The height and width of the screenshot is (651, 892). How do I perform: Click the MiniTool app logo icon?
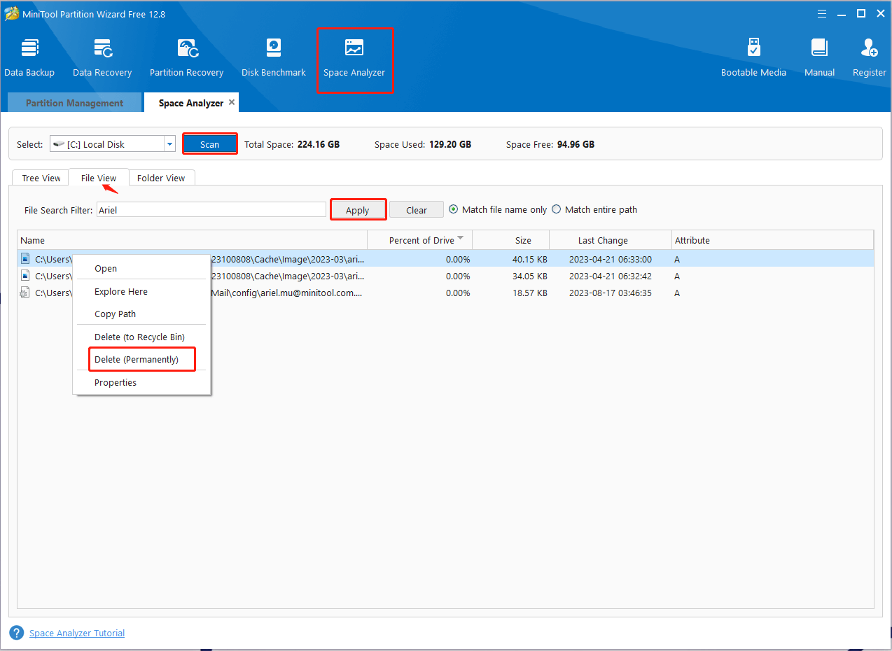(11, 13)
